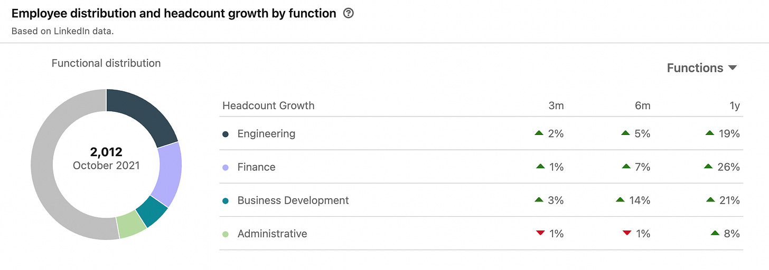769x270 pixels.
Task: Click the green up arrow for Engineering 1y
Action: 710,133
